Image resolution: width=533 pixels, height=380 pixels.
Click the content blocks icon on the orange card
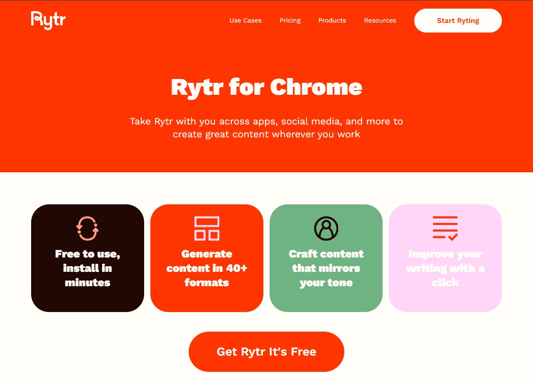pyautogui.click(x=206, y=228)
